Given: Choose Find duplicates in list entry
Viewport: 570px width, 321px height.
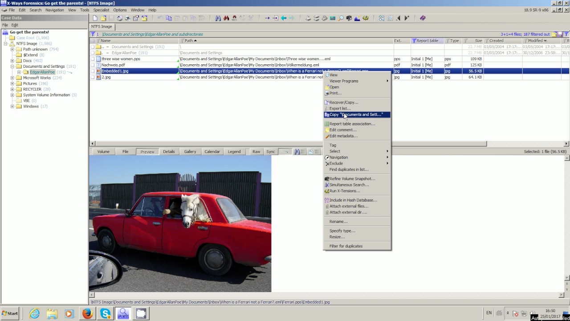Looking at the screenshot, I should pyautogui.click(x=357, y=169).
